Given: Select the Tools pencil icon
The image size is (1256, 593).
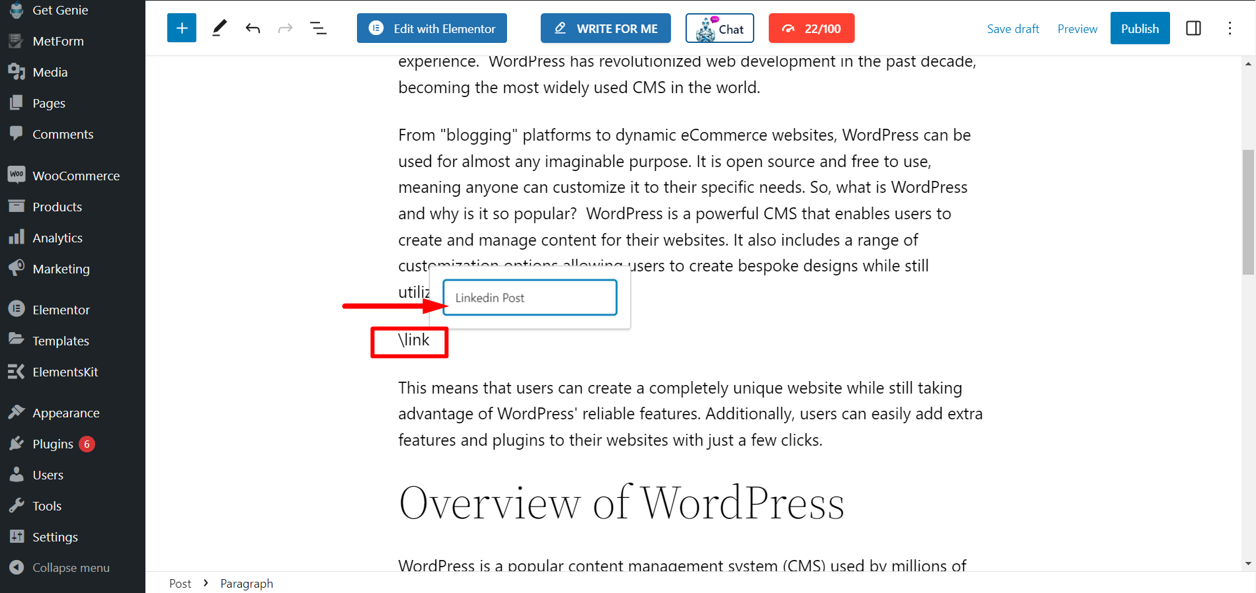Looking at the screenshot, I should click(219, 28).
